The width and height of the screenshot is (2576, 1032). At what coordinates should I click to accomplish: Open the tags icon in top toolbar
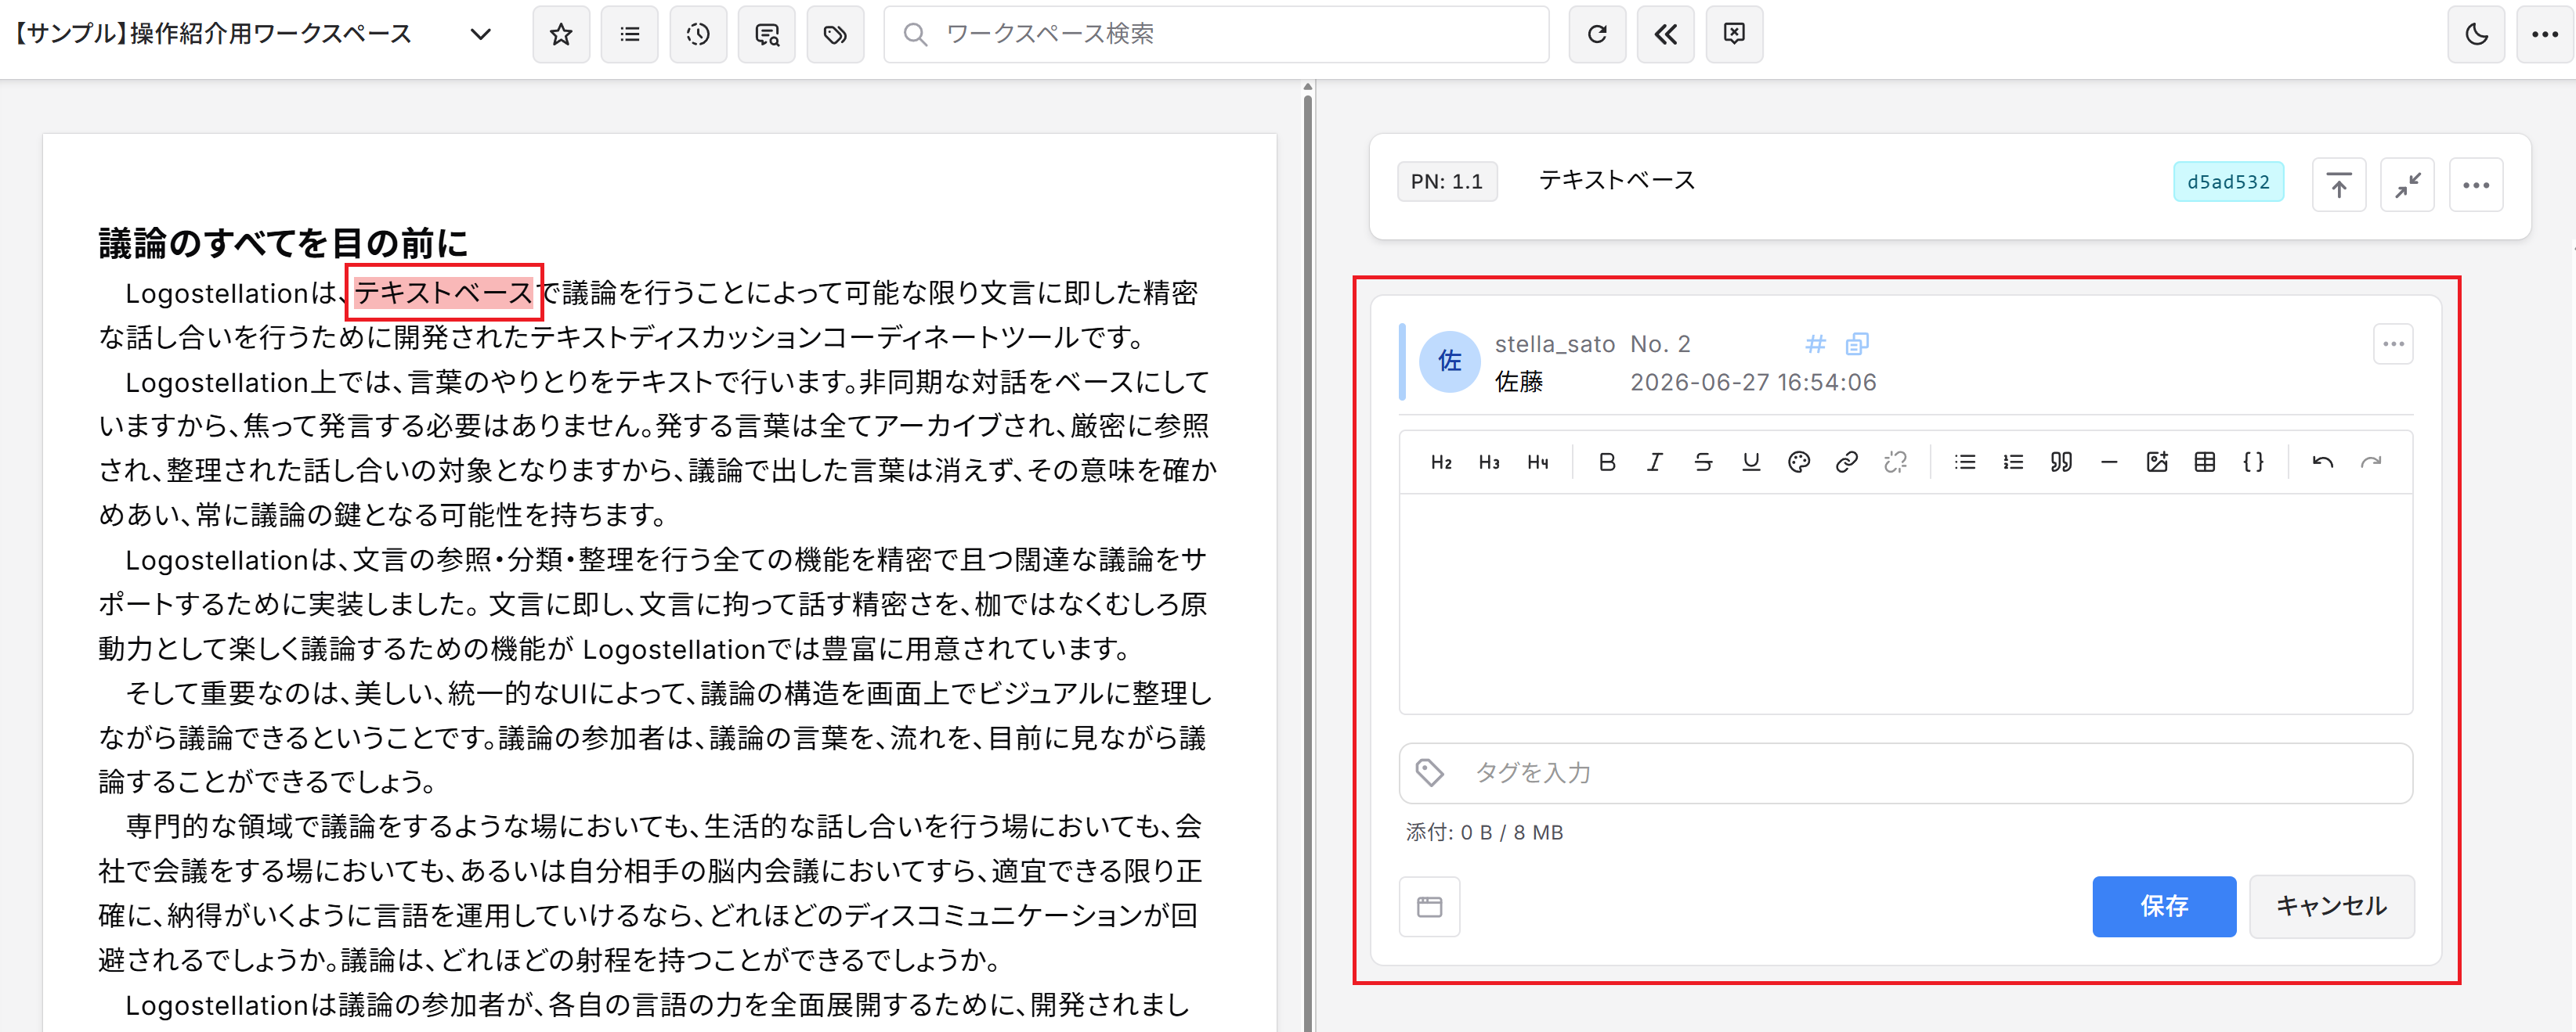[x=835, y=34]
